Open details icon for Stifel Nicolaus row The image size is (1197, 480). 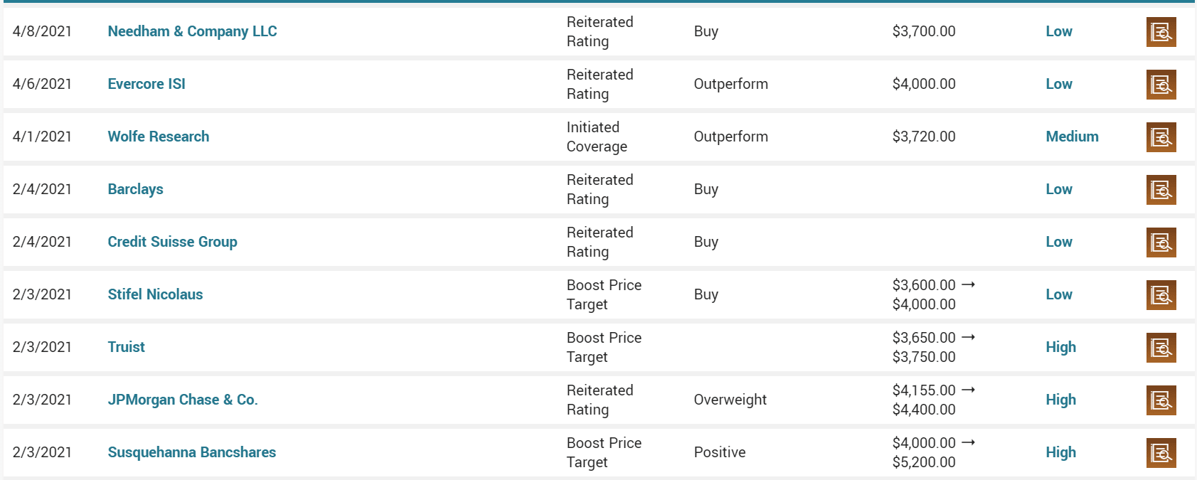click(1161, 295)
